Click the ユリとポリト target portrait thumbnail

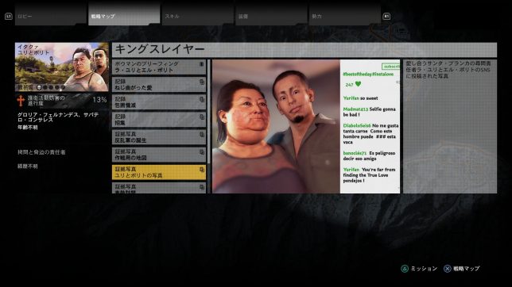[62, 67]
